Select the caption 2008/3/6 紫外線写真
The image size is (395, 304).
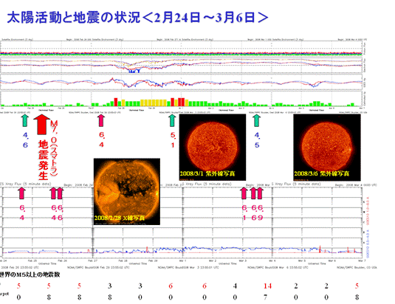click(322, 173)
